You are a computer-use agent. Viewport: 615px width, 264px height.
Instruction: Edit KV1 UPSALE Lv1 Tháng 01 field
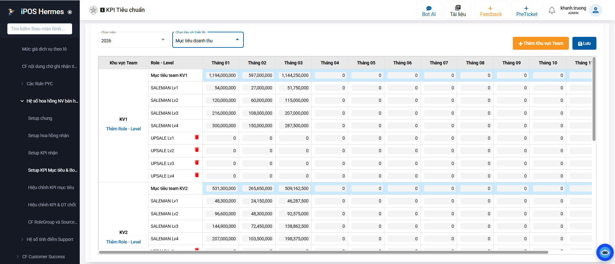[x=221, y=138]
